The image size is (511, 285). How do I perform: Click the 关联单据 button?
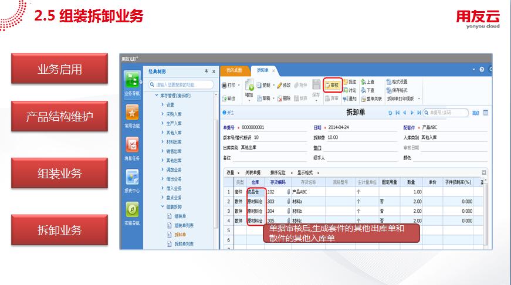[x=253, y=173]
